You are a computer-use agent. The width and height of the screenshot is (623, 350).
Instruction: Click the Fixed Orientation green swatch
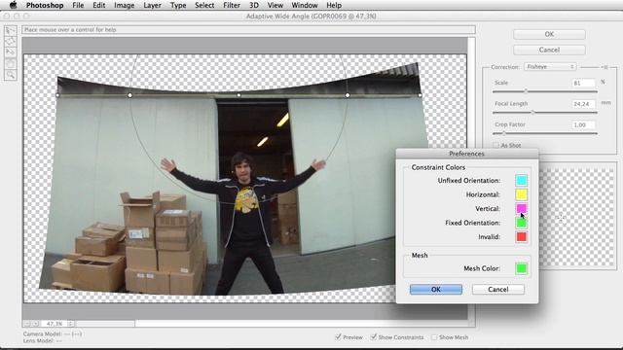521,223
